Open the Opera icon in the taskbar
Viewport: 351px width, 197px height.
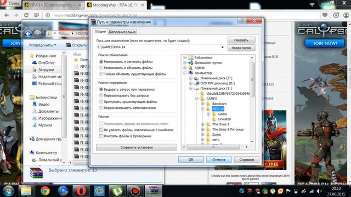pos(81,191)
